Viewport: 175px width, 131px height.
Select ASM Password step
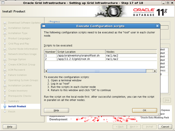pos(17,70)
